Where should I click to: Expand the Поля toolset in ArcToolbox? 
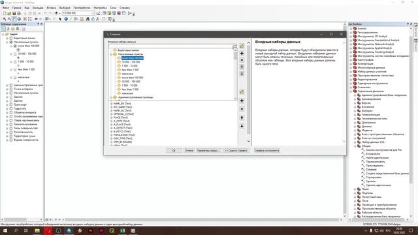pyautogui.click(x=355, y=201)
